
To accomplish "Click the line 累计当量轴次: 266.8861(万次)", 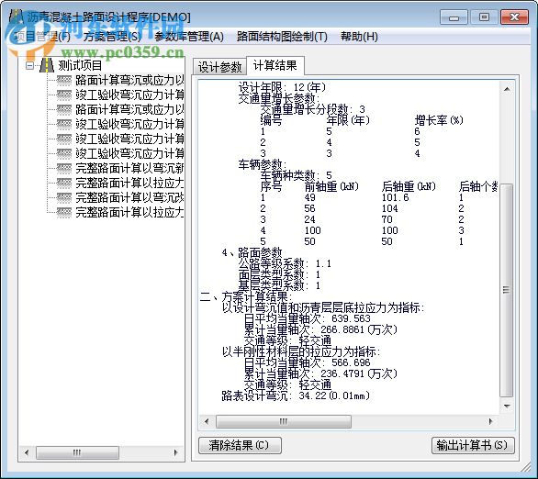I will (x=320, y=329).
